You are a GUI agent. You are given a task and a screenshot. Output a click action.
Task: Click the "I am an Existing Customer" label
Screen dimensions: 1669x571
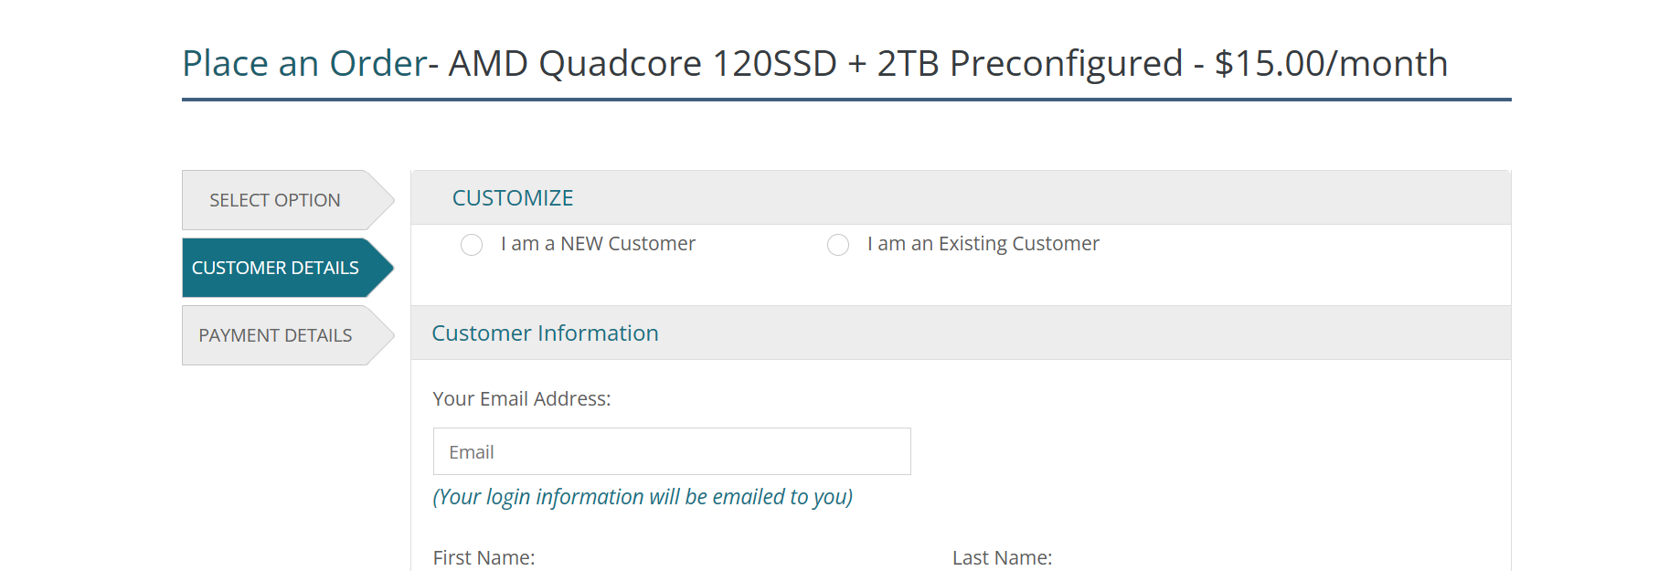point(983,244)
